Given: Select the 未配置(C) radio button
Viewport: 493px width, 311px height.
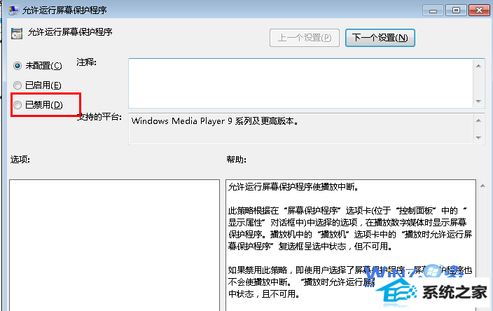Looking at the screenshot, I should pos(18,65).
